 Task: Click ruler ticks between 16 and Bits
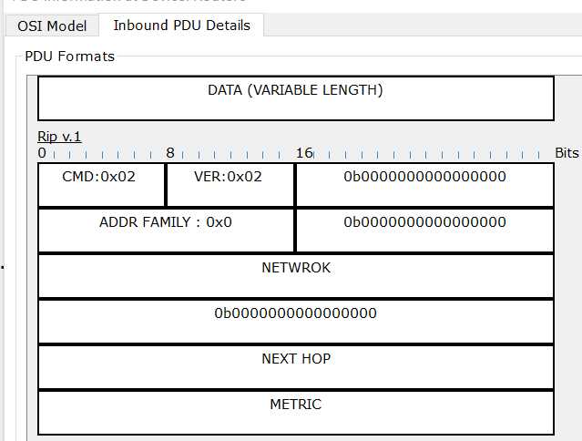click(x=433, y=155)
